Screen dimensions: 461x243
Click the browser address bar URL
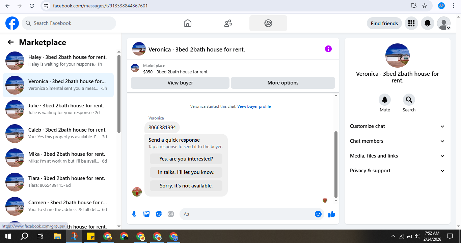[100, 6]
